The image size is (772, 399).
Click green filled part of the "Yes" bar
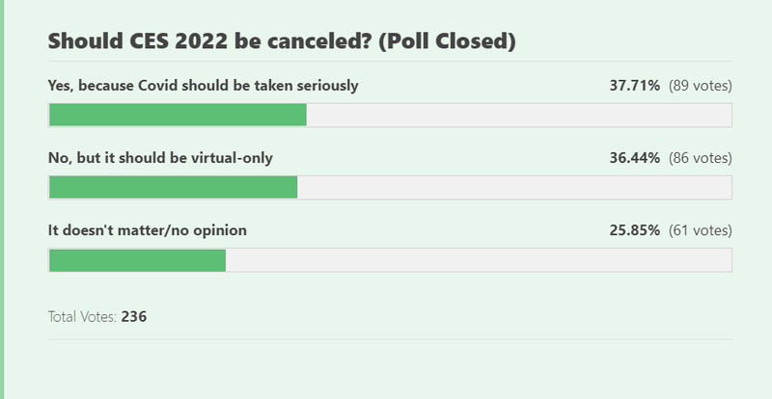tap(178, 115)
